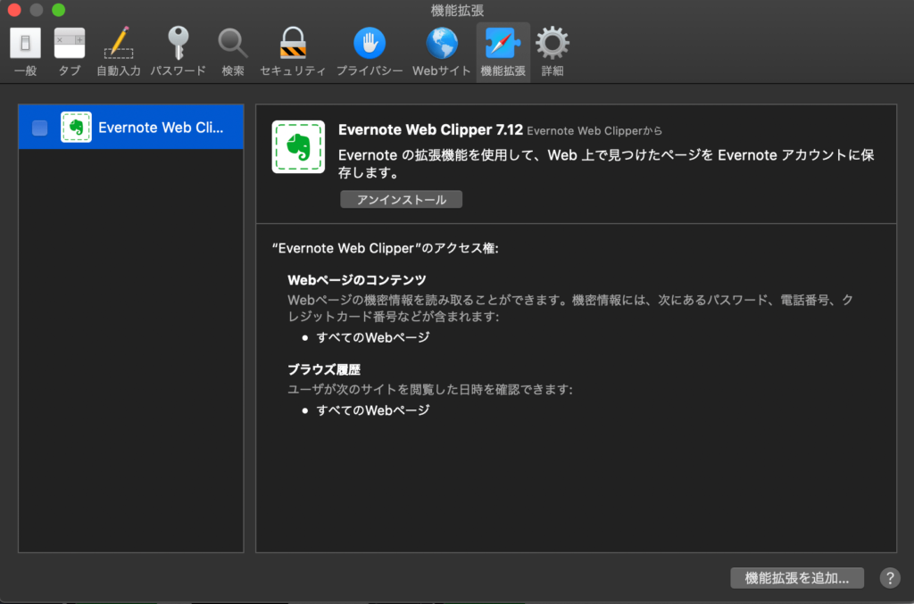914x604 pixels.
Task: Select the Evernote Web Cli... list row
Action: [131, 127]
